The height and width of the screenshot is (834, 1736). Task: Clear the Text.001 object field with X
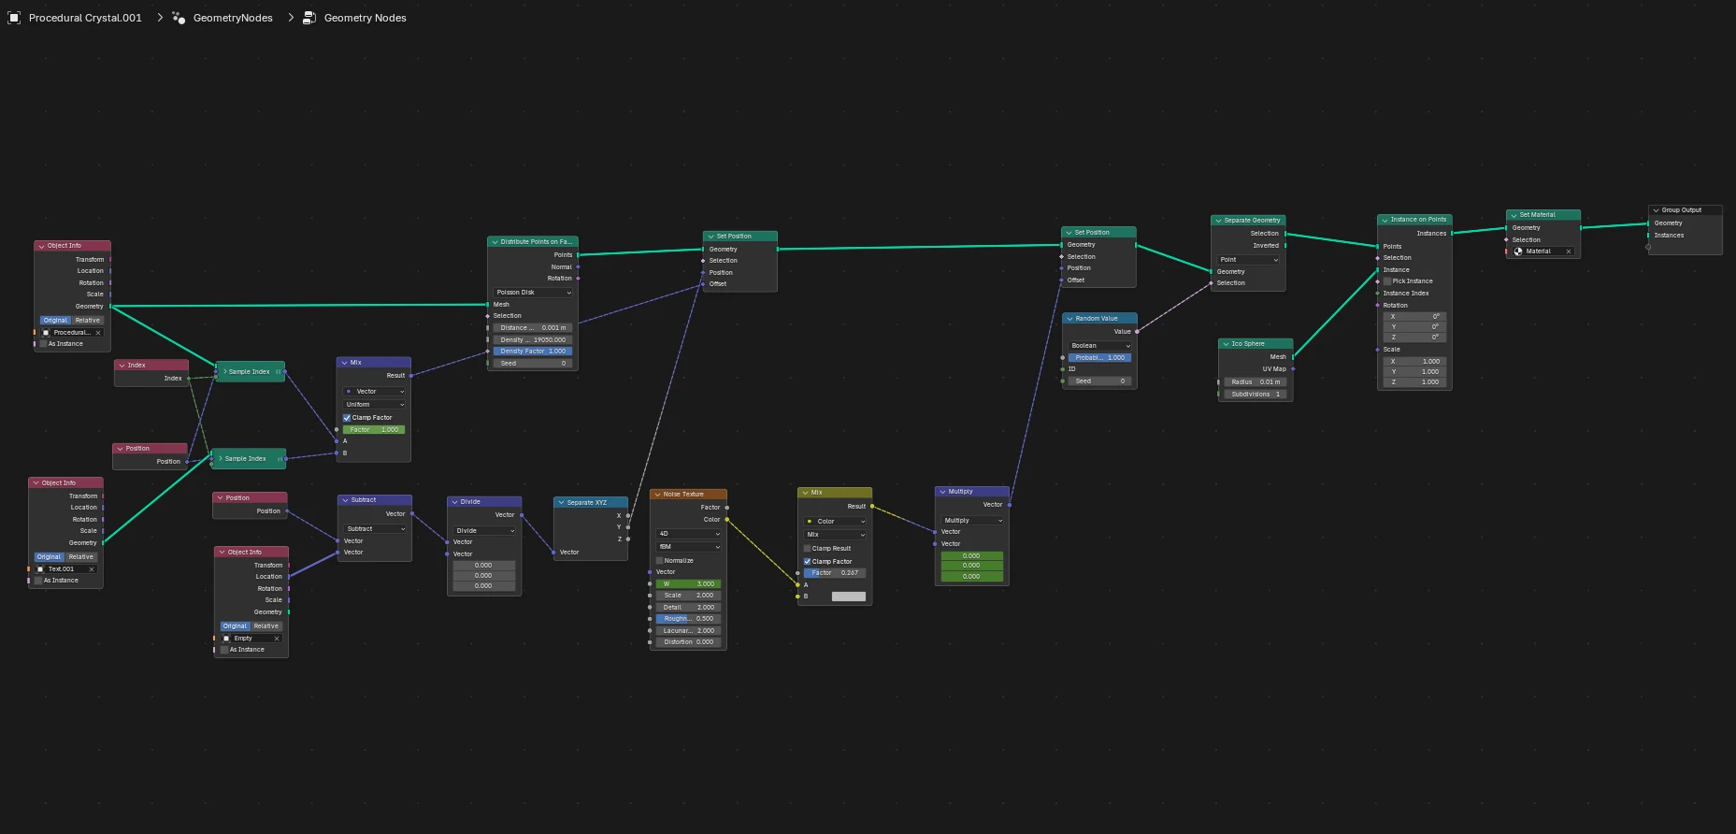pyautogui.click(x=92, y=569)
